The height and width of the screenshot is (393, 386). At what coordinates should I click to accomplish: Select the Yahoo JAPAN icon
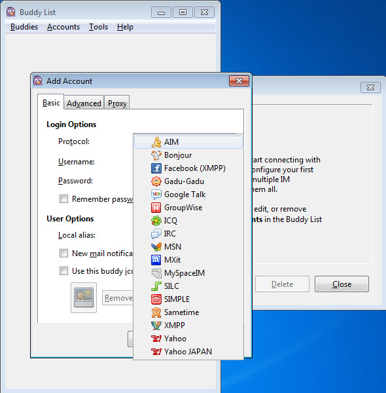(x=156, y=352)
